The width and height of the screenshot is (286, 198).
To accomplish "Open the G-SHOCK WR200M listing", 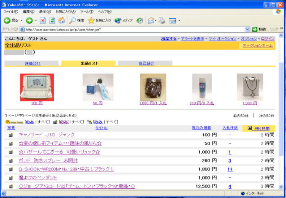I will click(66, 169).
